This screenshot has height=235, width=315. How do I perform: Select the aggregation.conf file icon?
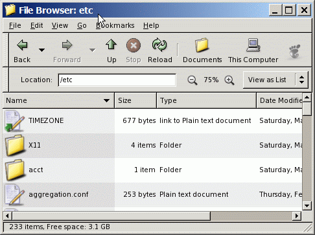point(15,195)
